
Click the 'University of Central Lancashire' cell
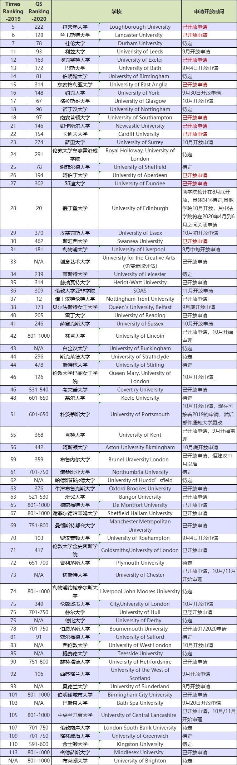(140, 715)
